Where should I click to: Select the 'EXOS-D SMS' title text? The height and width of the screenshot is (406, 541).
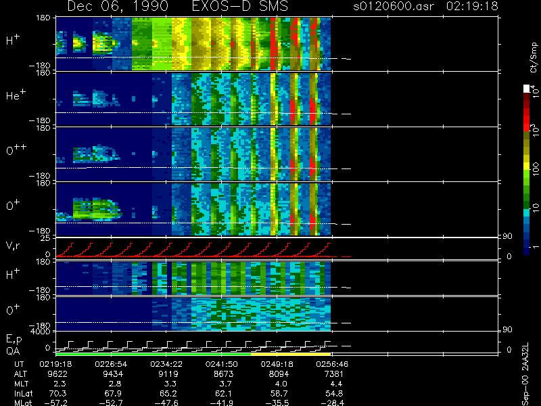coord(240,6)
